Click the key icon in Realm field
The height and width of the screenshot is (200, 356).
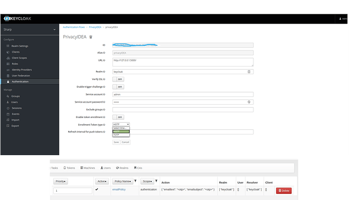coord(249,72)
